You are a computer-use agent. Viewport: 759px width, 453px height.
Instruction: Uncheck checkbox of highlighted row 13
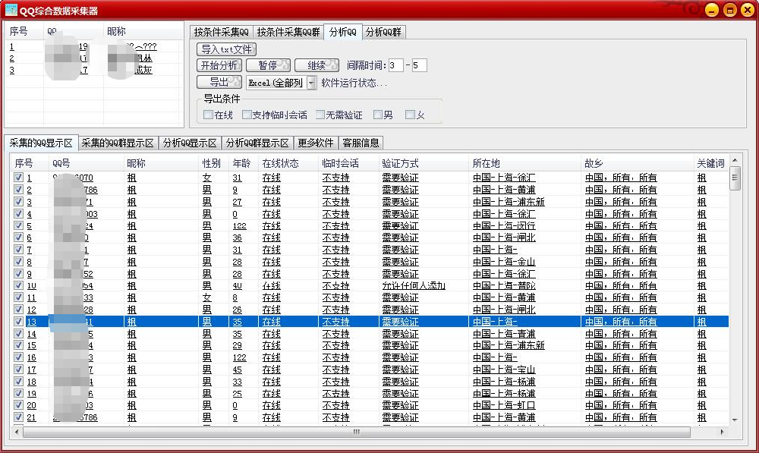click(18, 322)
